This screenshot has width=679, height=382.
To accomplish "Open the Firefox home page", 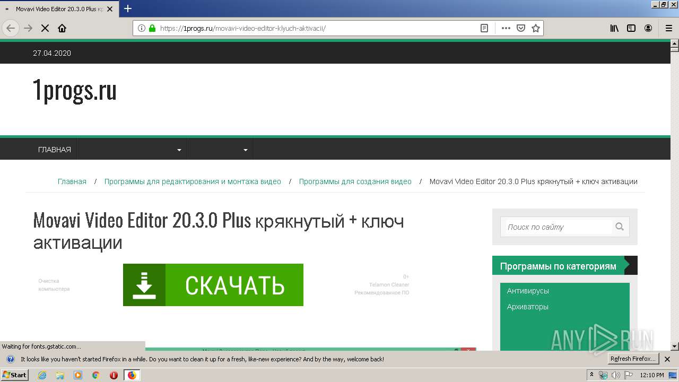I will click(62, 28).
